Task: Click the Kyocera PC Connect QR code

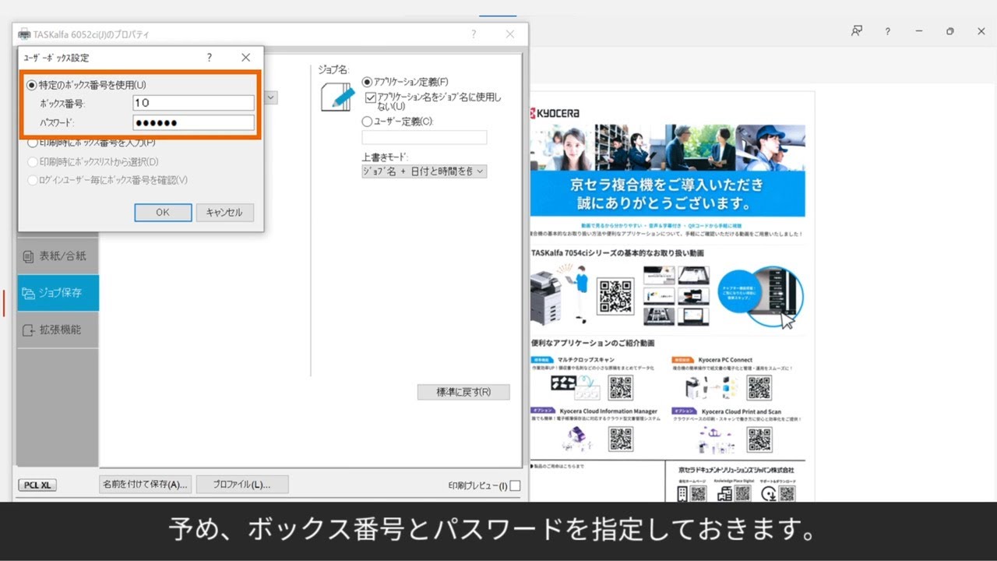Action: (x=759, y=387)
